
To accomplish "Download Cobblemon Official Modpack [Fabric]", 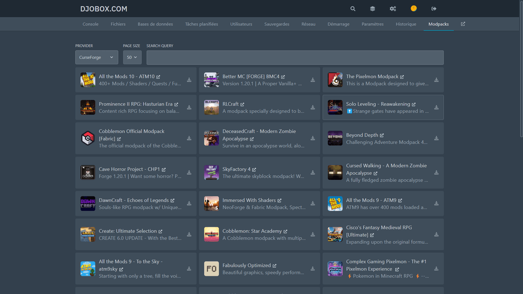I will pyautogui.click(x=189, y=138).
